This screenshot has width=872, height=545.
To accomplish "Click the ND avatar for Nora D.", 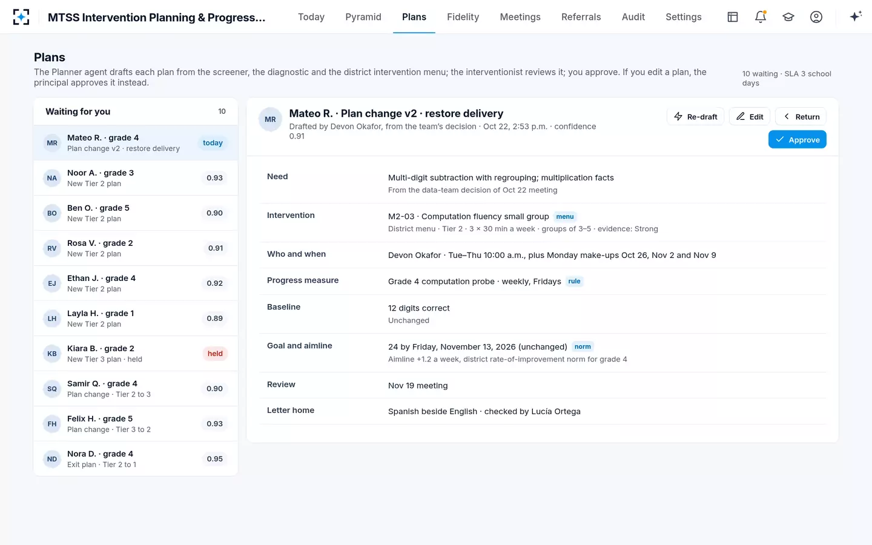I will coord(52,459).
